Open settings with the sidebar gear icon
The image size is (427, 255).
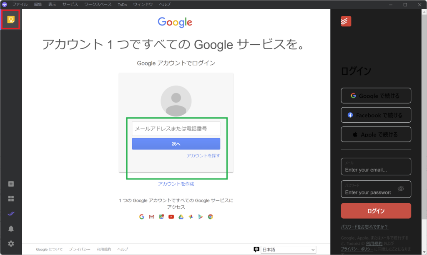11,244
